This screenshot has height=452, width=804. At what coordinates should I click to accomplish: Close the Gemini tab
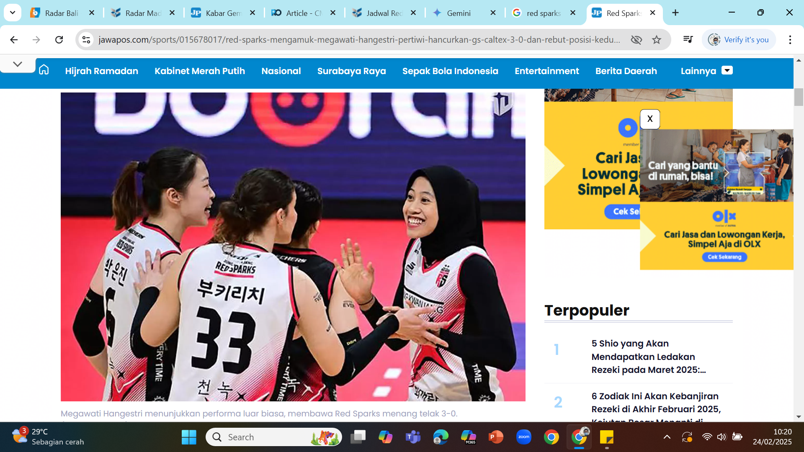(x=493, y=13)
